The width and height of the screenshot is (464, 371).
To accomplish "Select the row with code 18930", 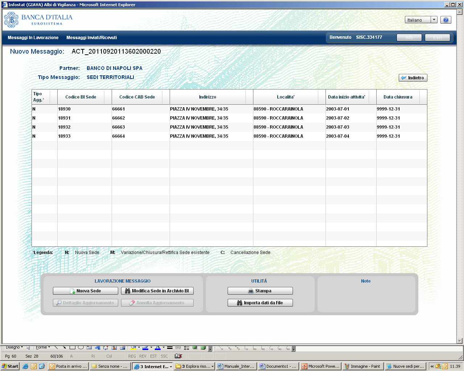I will coord(229,109).
